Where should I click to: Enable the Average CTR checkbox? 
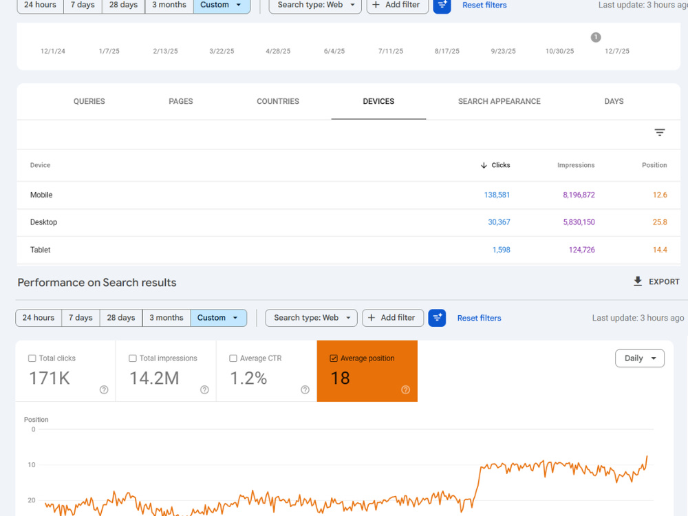point(233,358)
